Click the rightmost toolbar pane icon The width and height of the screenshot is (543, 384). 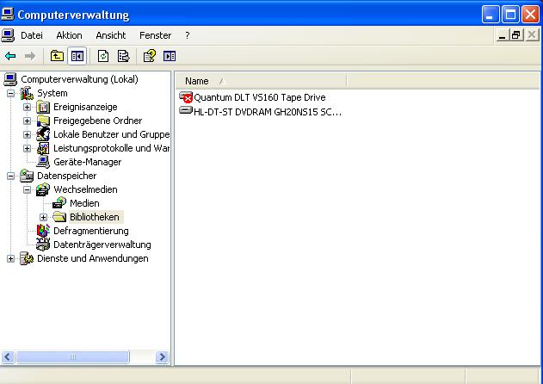pyautogui.click(x=170, y=56)
